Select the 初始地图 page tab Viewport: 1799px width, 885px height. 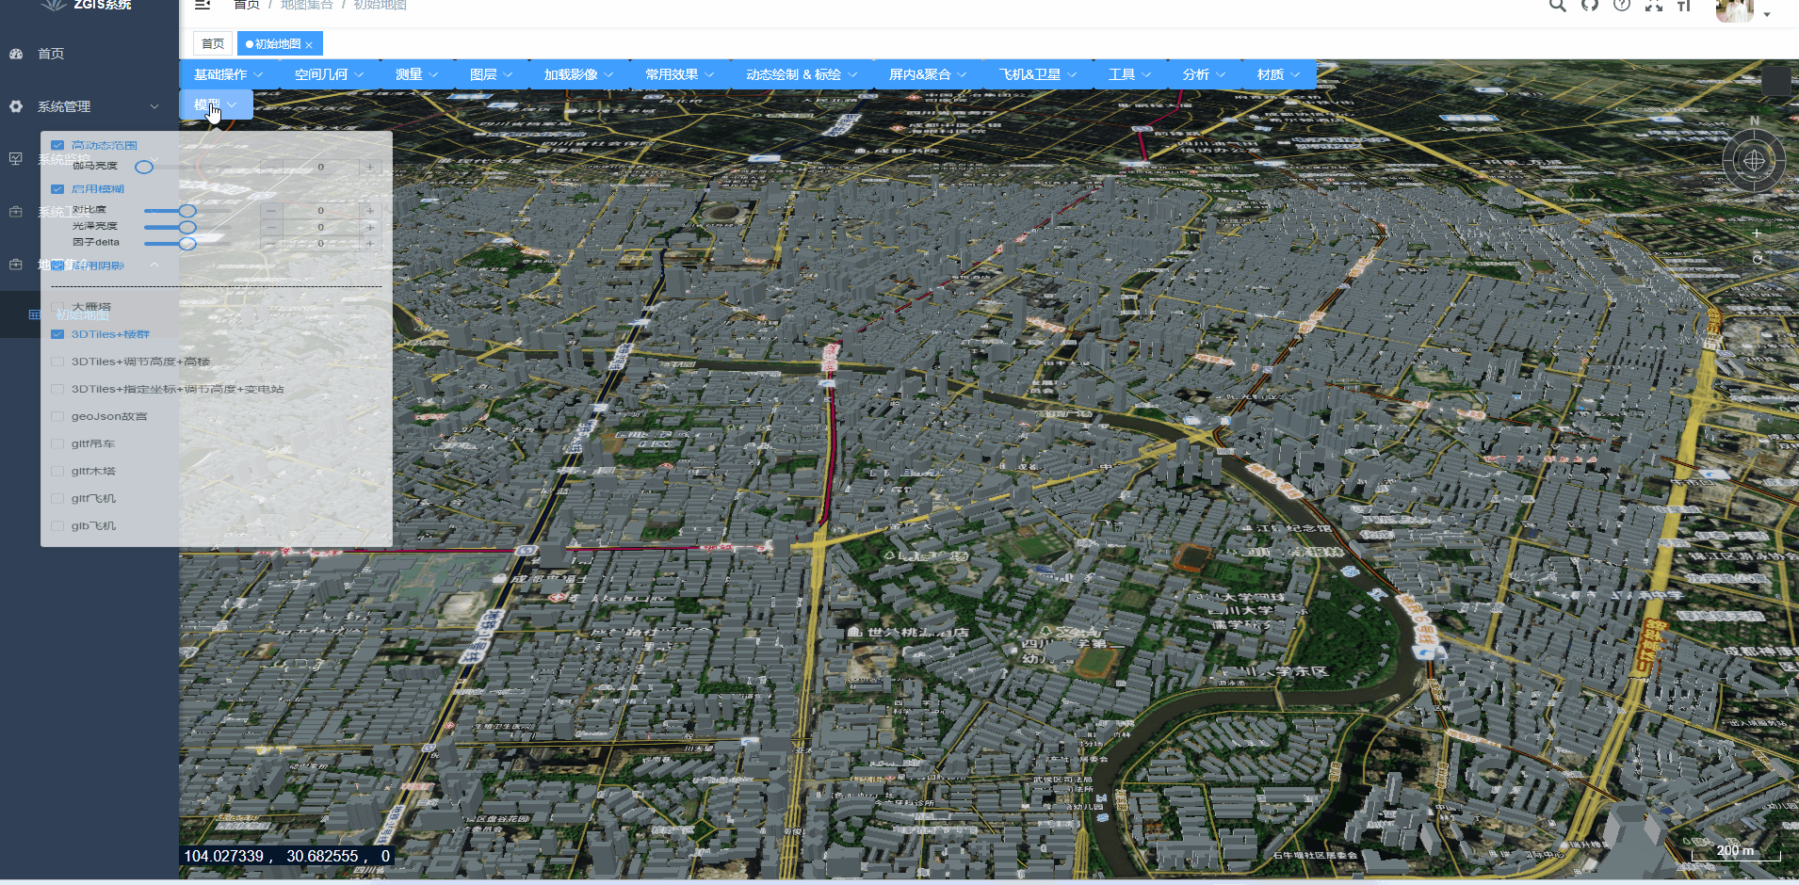tap(279, 43)
